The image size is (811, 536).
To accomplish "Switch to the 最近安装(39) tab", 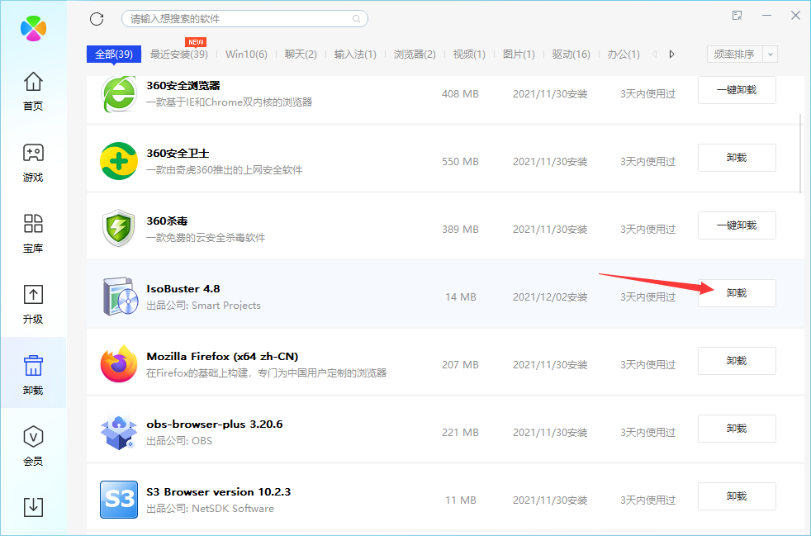I will (x=178, y=55).
